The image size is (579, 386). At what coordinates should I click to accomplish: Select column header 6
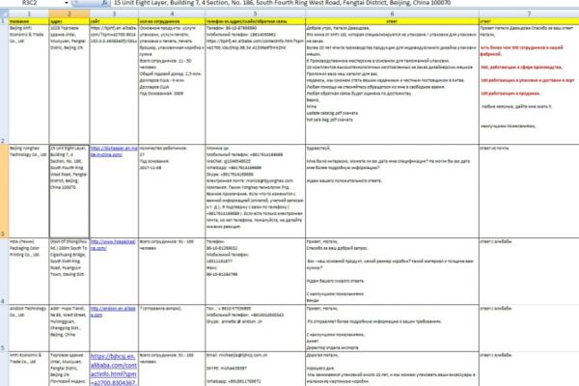coord(392,14)
